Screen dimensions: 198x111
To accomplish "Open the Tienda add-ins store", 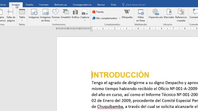I will click(x=98, y=12).
